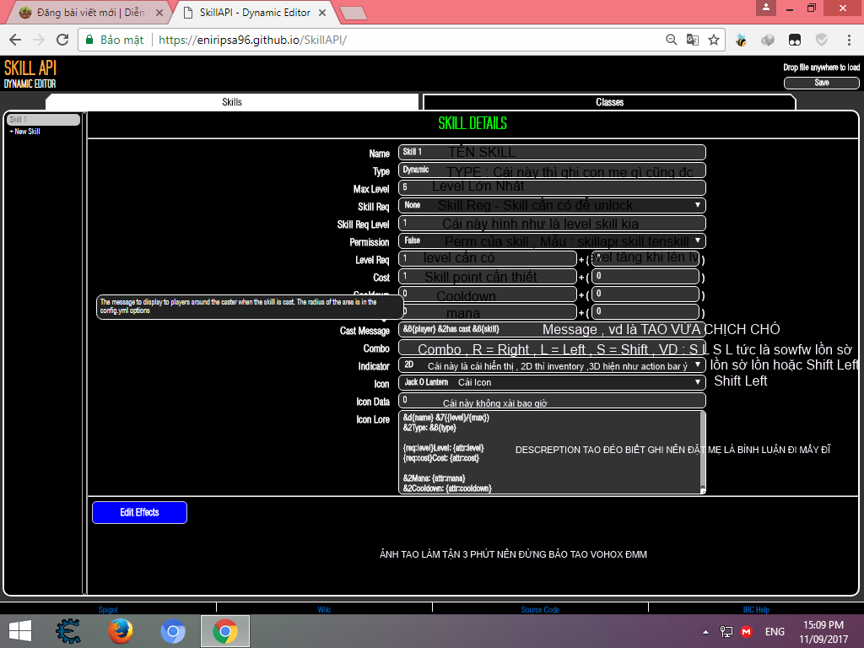Expand the Skill Req dropdown
864x648 pixels.
pyautogui.click(x=552, y=205)
